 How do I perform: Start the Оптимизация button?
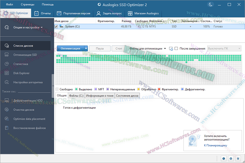(70, 49)
